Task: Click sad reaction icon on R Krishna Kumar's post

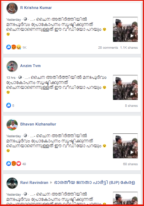Action: 19,47
